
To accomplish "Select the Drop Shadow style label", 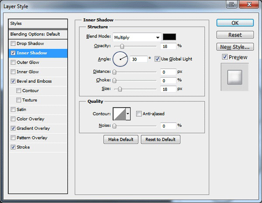I will coord(30,44).
